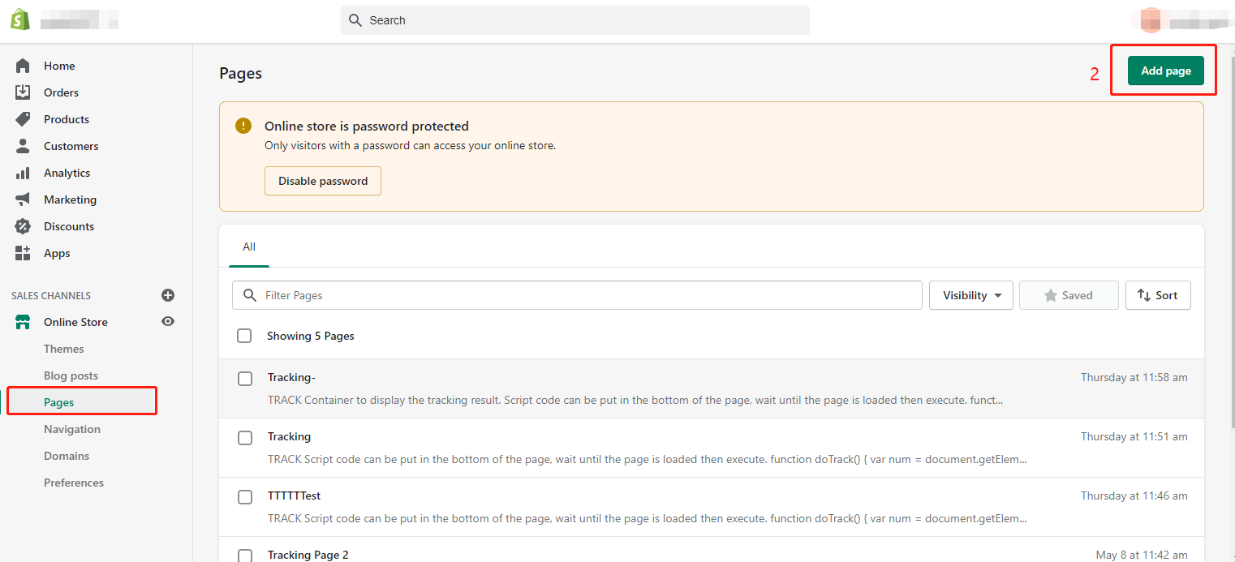Image resolution: width=1235 pixels, height=562 pixels.
Task: Open the Sort options menu
Action: click(1158, 295)
